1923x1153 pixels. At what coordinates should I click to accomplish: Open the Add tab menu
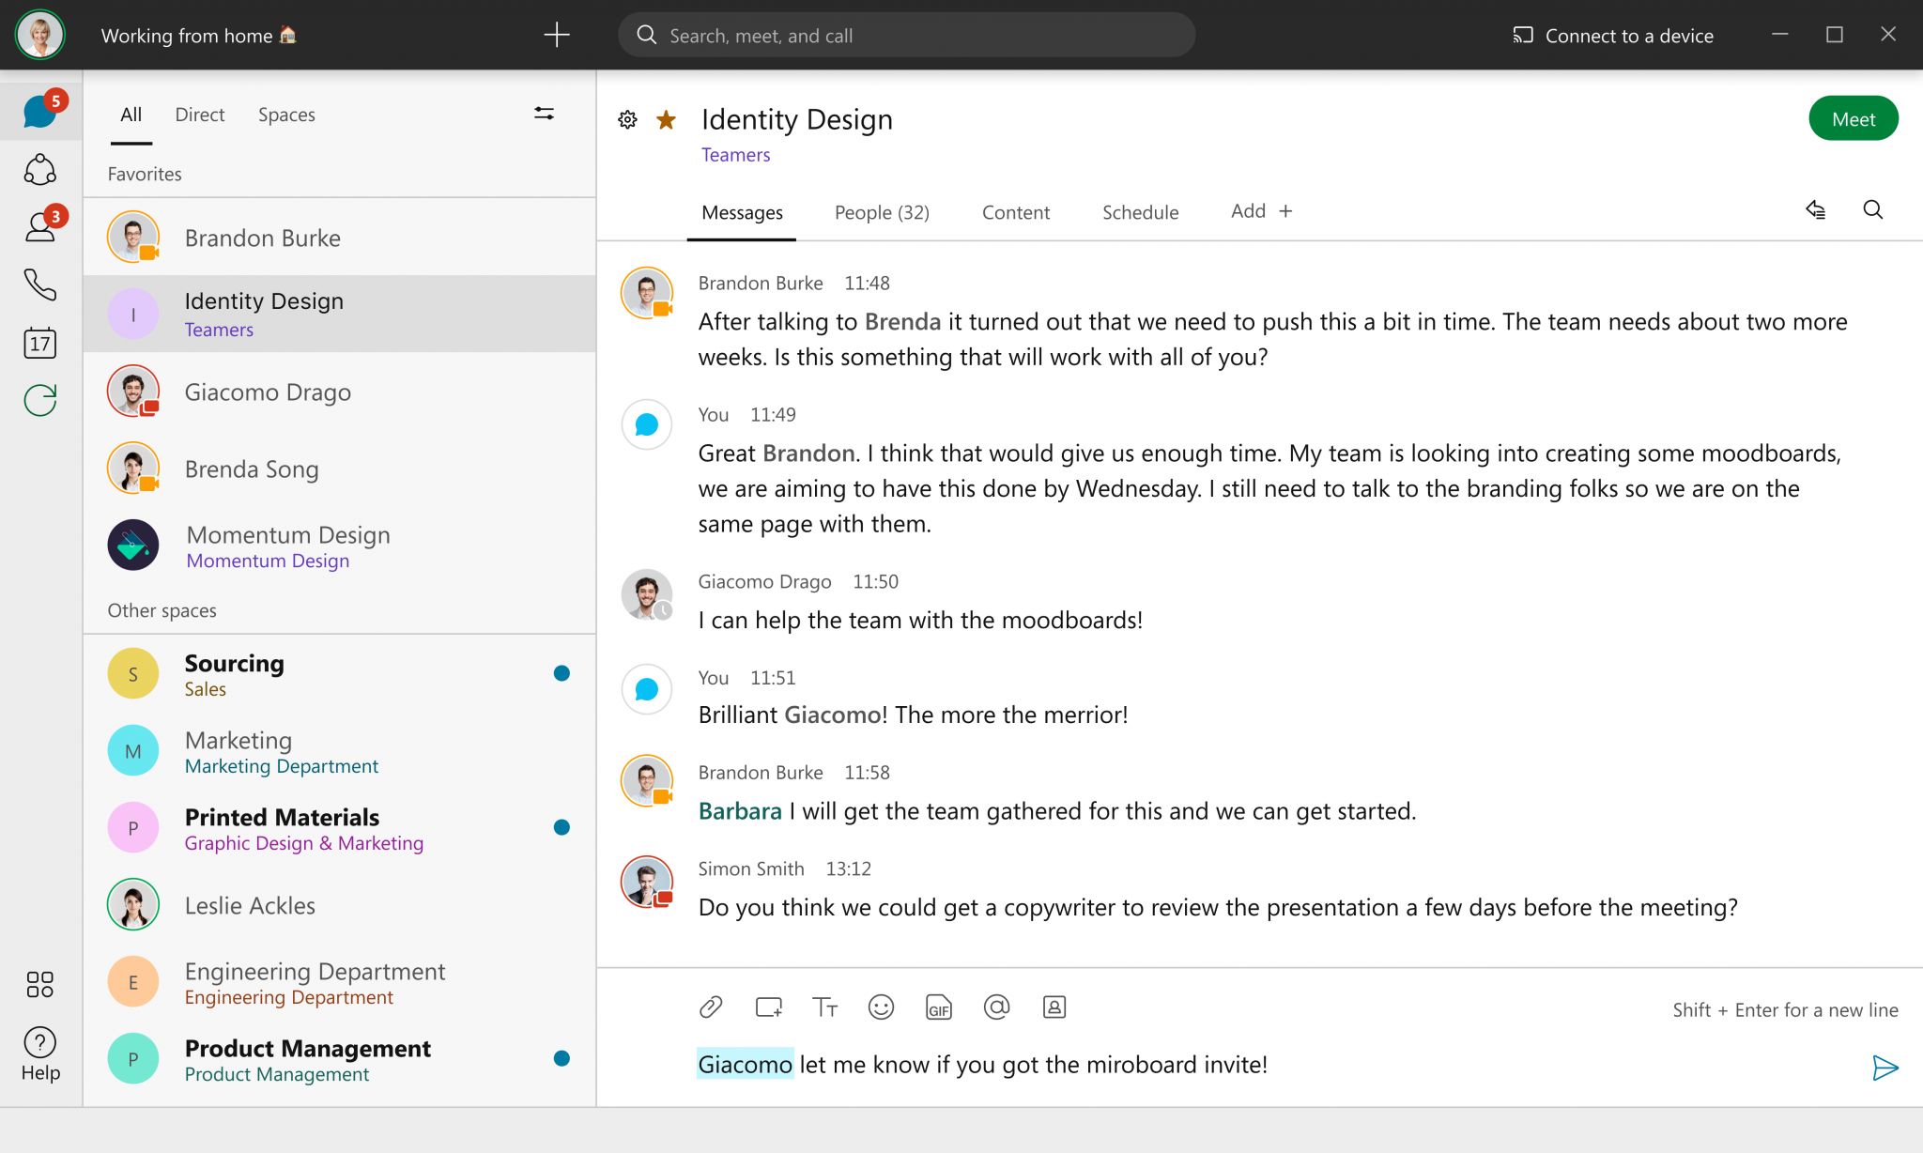pos(1260,210)
